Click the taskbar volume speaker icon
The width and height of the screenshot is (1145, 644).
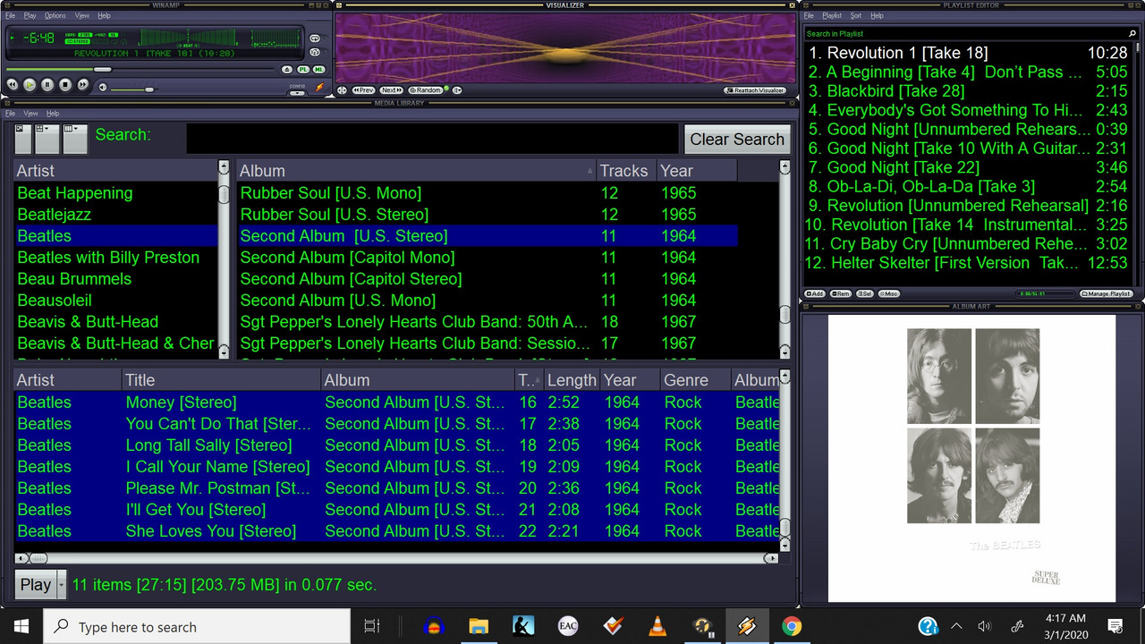[x=985, y=626]
